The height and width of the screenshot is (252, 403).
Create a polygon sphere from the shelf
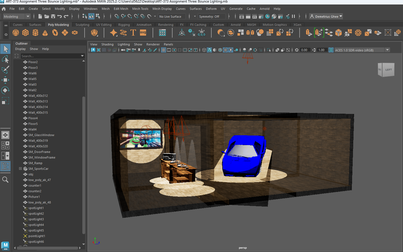16,33
